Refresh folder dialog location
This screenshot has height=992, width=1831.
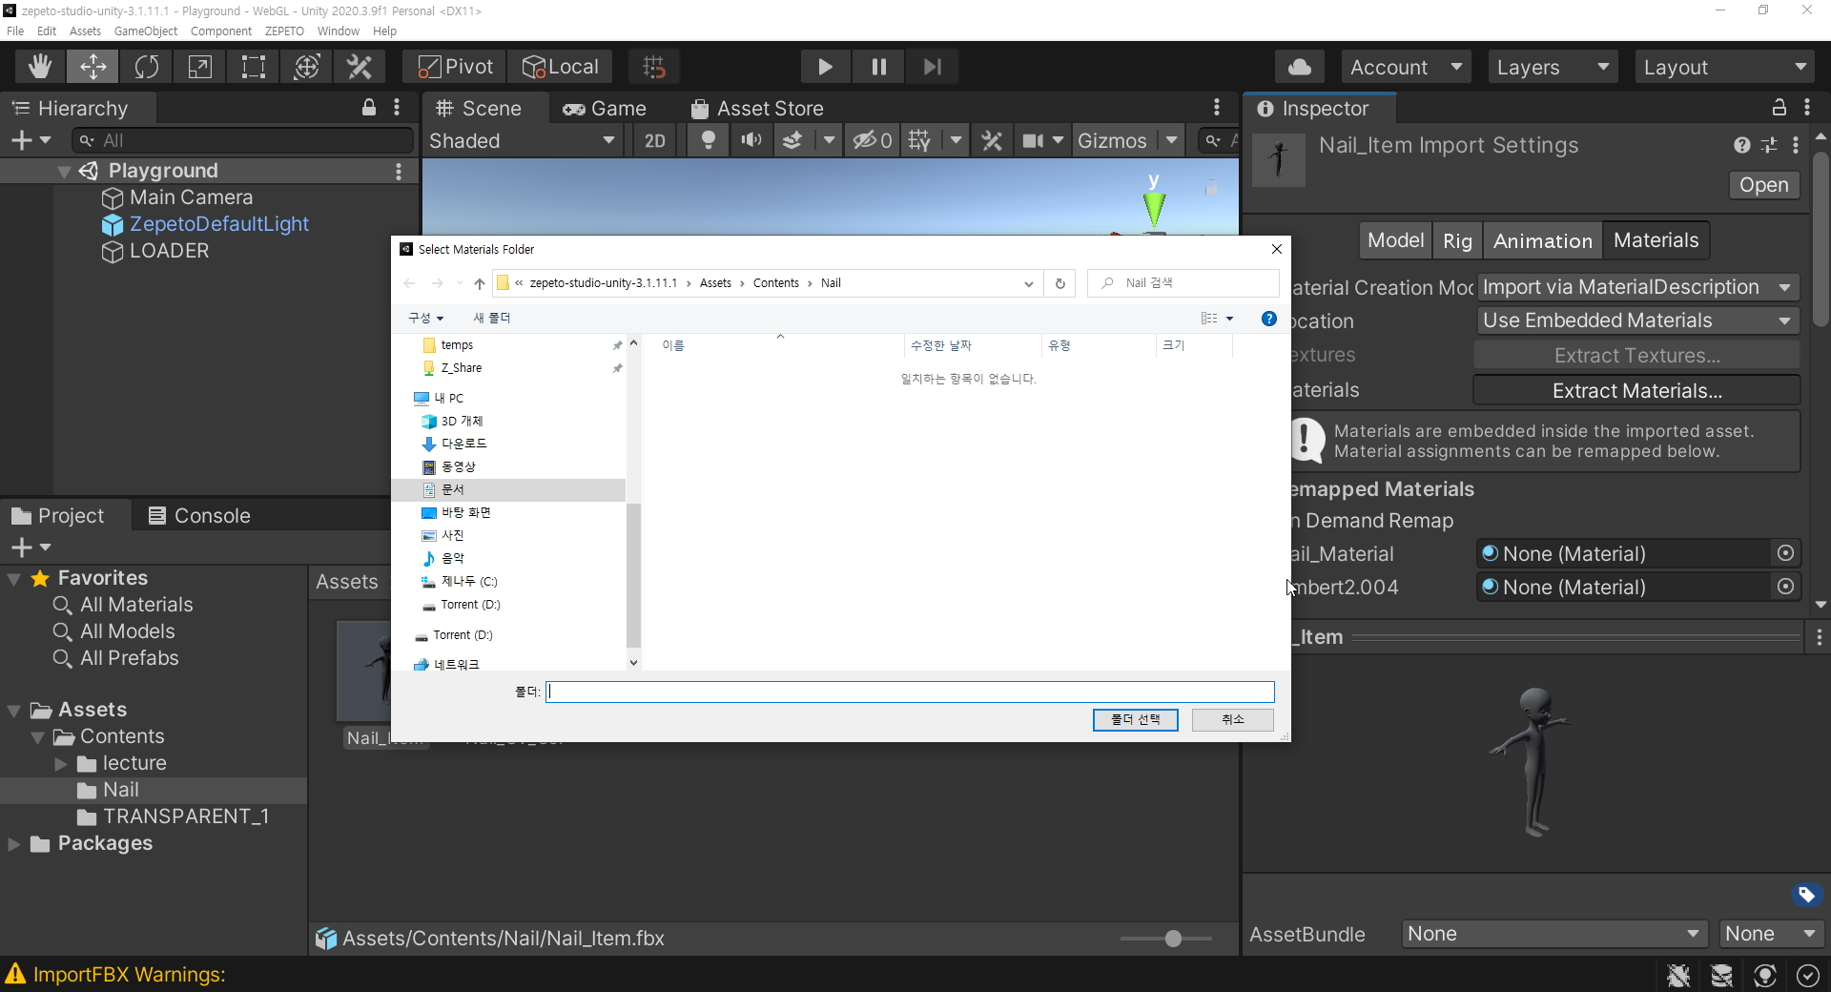click(x=1060, y=283)
